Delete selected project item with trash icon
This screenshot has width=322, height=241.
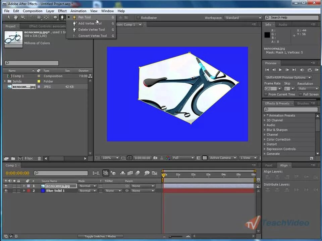(39, 158)
